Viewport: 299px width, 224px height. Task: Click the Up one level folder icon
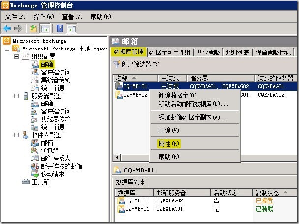[33, 29]
